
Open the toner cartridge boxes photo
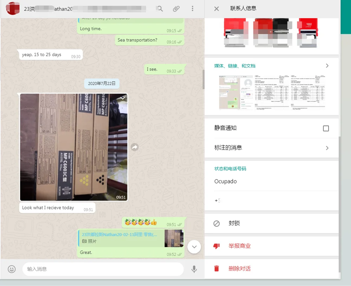[x=74, y=147]
